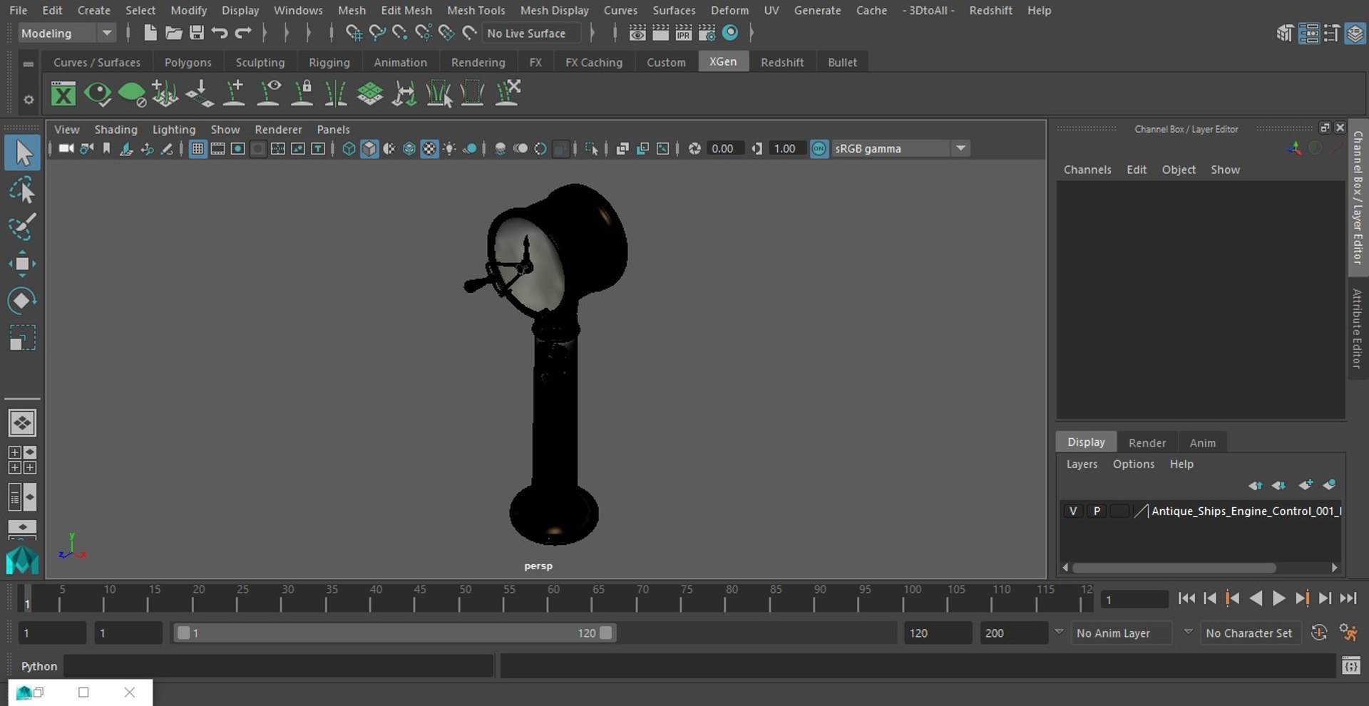
Task: Open the Redshift menu
Action: click(x=990, y=10)
